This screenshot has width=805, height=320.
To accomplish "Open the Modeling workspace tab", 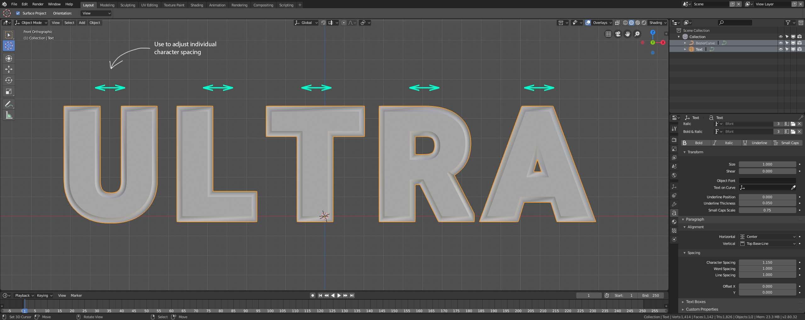I will [107, 5].
